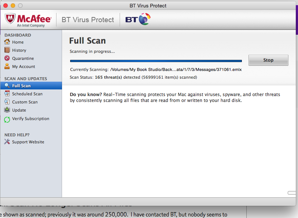Click the Update download icon

[7, 110]
